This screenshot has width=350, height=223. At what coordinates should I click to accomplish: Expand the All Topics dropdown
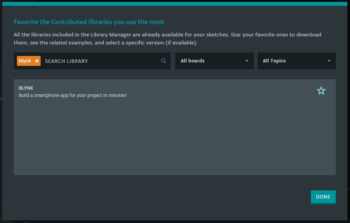click(x=296, y=61)
